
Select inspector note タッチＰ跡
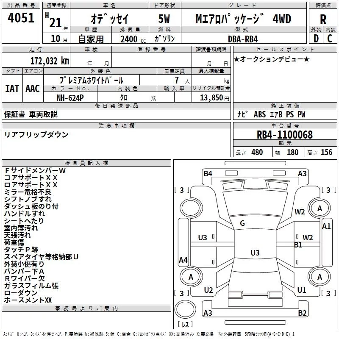coord(21,250)
